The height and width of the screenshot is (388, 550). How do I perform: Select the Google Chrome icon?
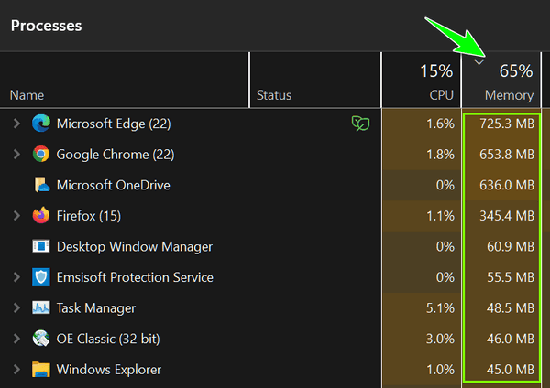click(x=41, y=154)
